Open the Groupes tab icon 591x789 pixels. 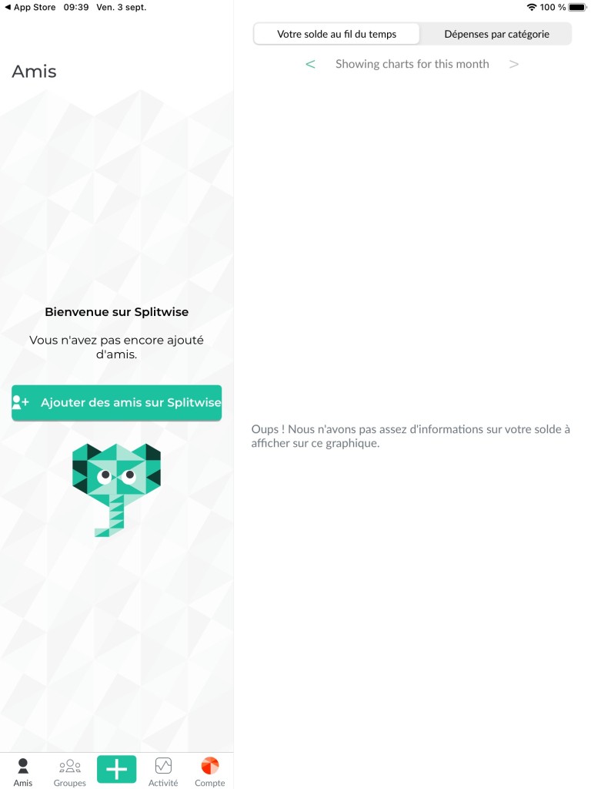pos(70,766)
